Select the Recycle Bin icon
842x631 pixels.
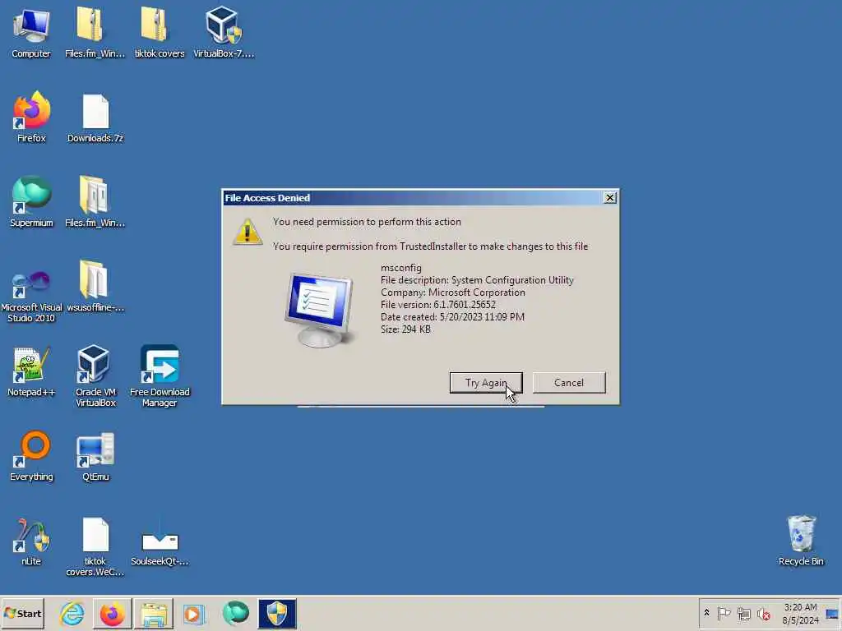pos(801,540)
